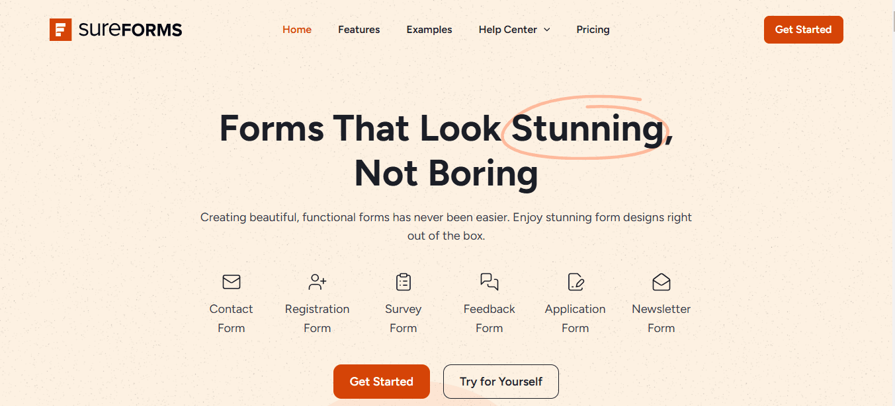Click the header Get Started button
The image size is (895, 406).
(804, 30)
